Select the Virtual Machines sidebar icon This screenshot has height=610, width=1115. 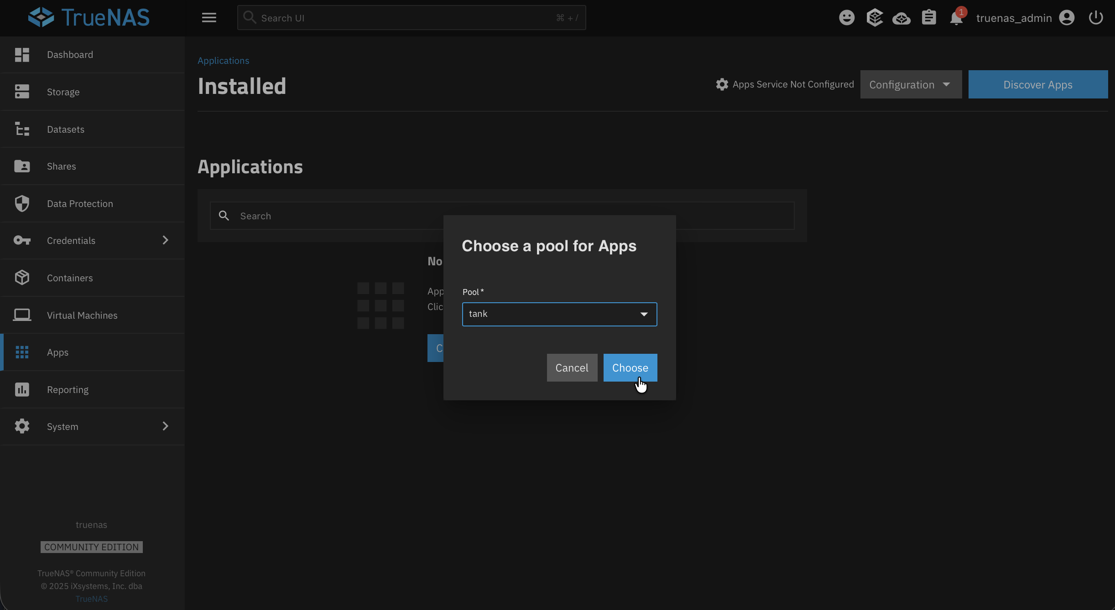click(x=22, y=315)
